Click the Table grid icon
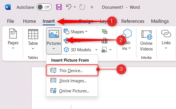The width and height of the screenshot is (176, 109). [33, 34]
